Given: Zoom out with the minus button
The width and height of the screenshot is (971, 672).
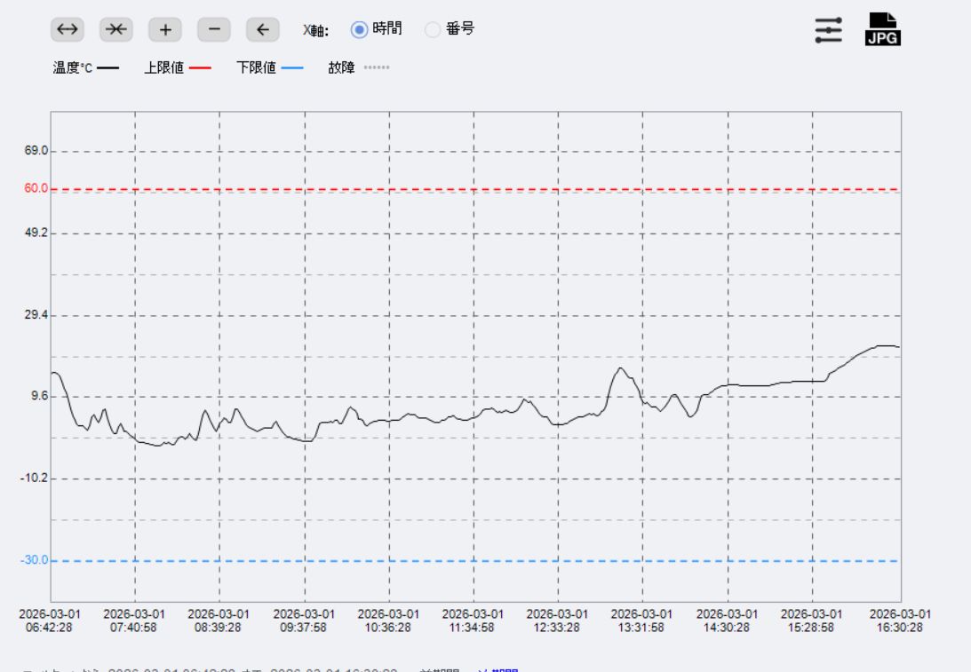Looking at the screenshot, I should 213,29.
